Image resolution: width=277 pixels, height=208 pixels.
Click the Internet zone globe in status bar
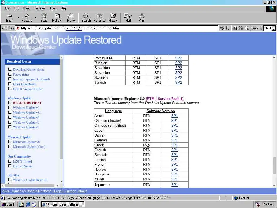tap(236, 198)
